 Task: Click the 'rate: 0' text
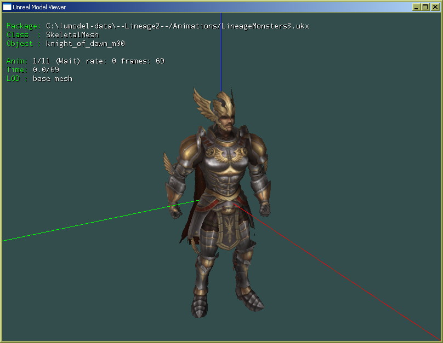pyautogui.click(x=101, y=61)
